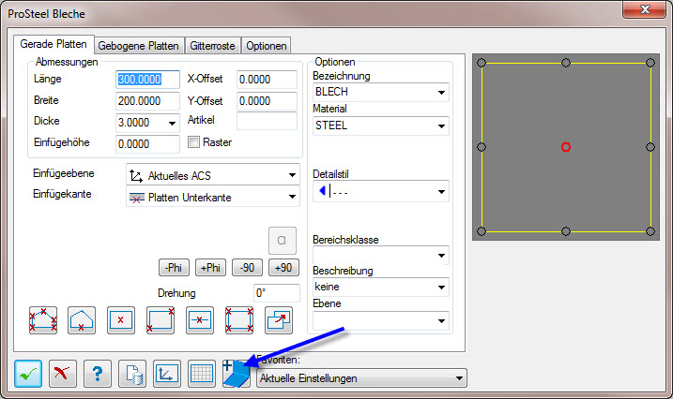The height and width of the screenshot is (399, 673).
Task: Cancel with the red X button
Action: (x=63, y=374)
